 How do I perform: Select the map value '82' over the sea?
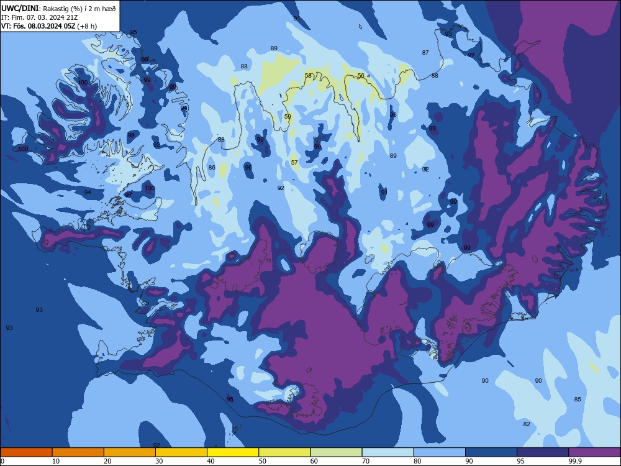click(x=527, y=424)
